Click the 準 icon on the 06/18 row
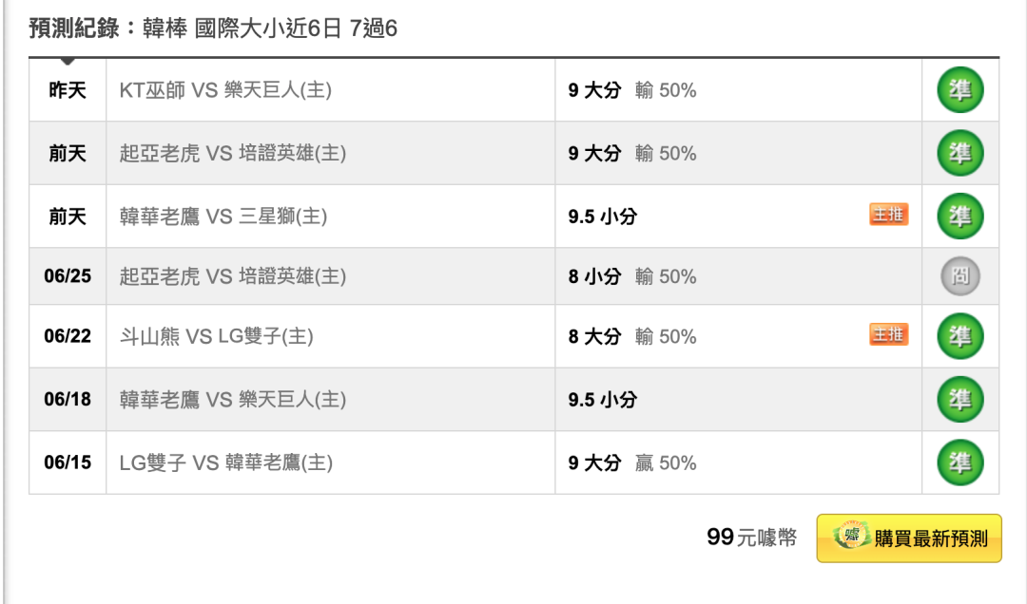 click(960, 399)
